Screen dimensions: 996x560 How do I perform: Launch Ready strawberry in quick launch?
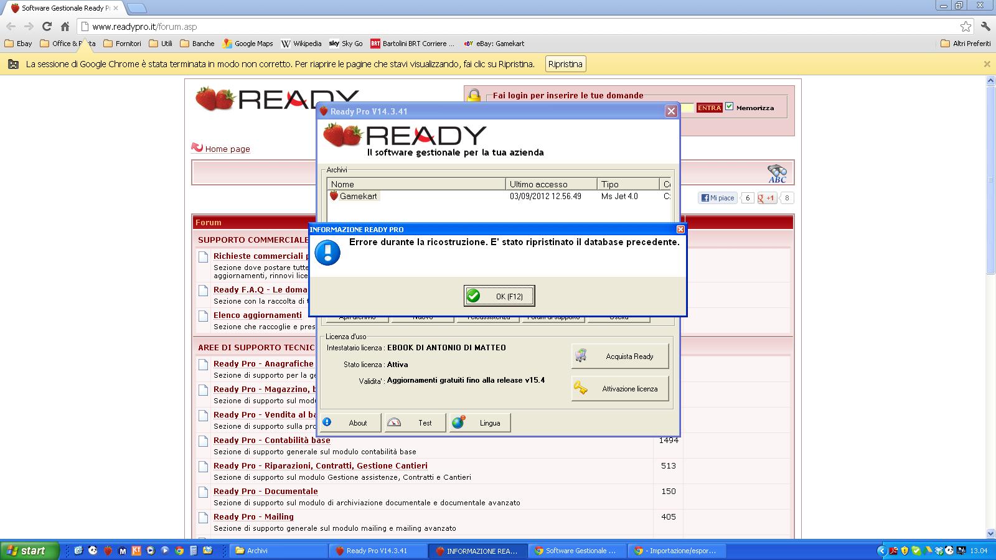coord(108,551)
